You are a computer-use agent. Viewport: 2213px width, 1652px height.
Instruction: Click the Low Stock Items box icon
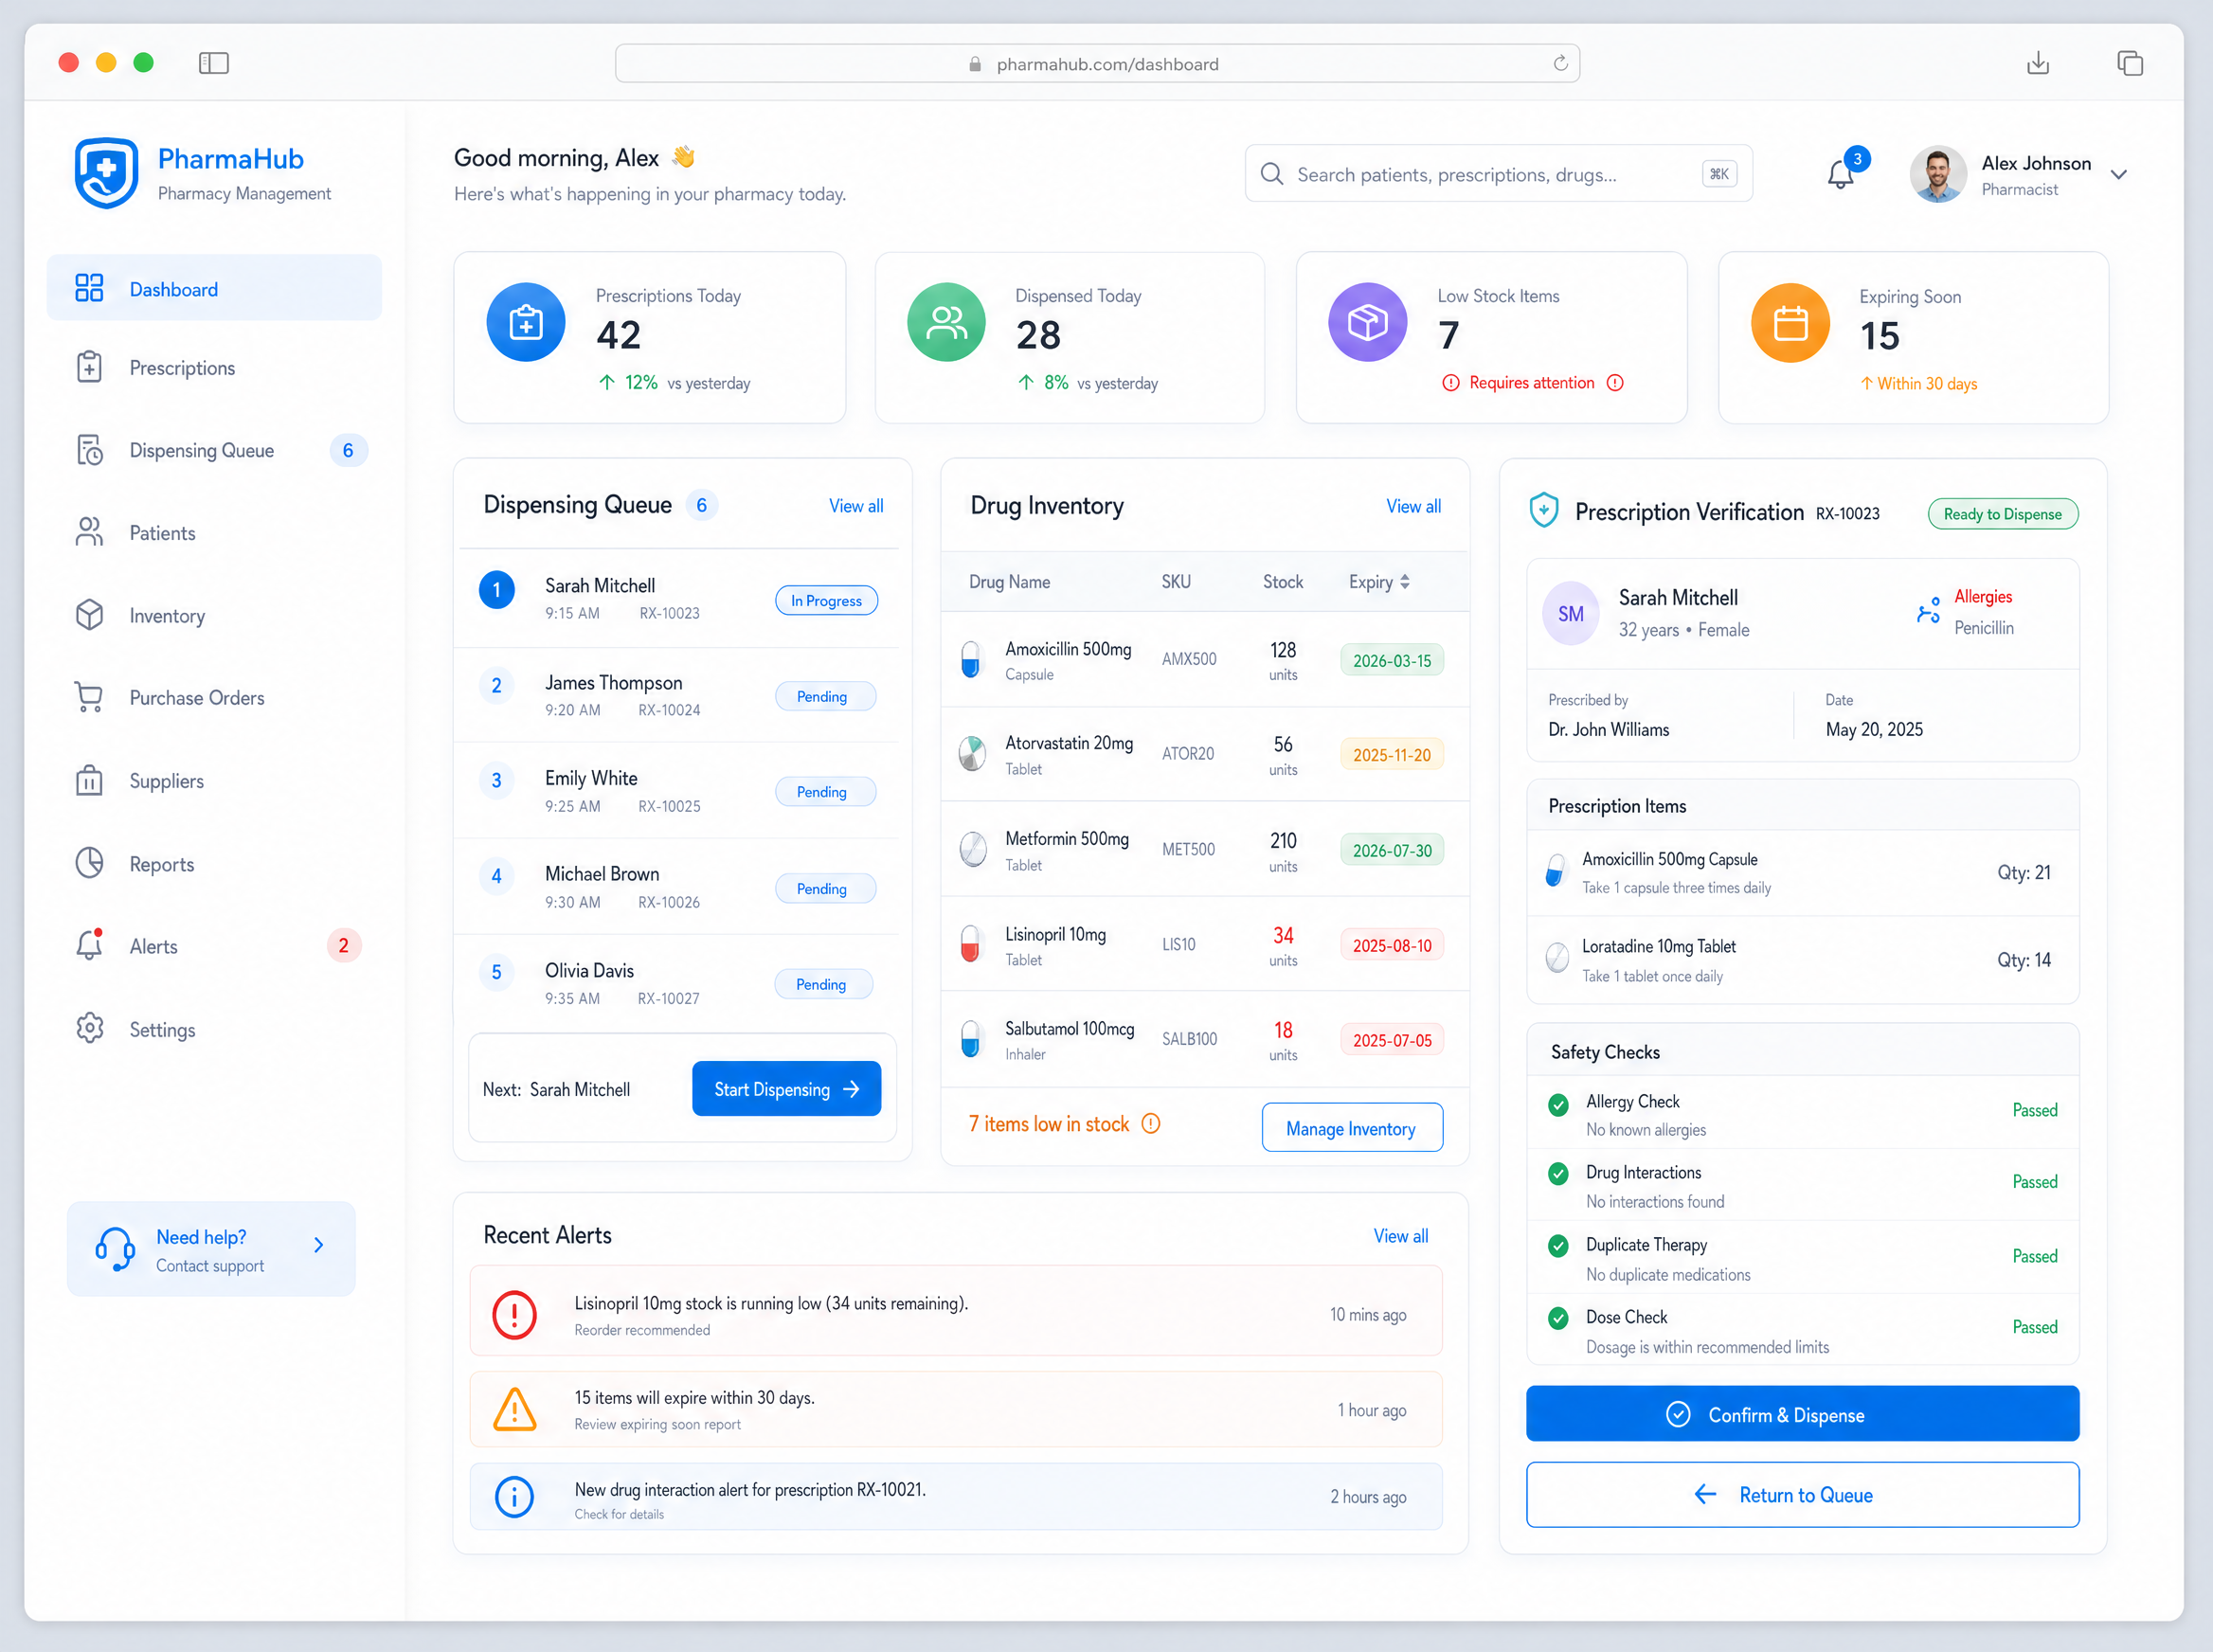[1367, 322]
